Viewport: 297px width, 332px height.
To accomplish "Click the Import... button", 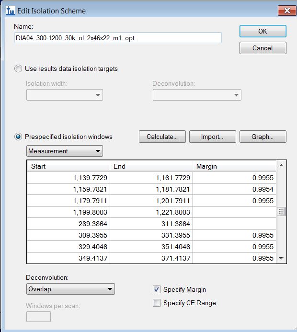I will pyautogui.click(x=212, y=137).
